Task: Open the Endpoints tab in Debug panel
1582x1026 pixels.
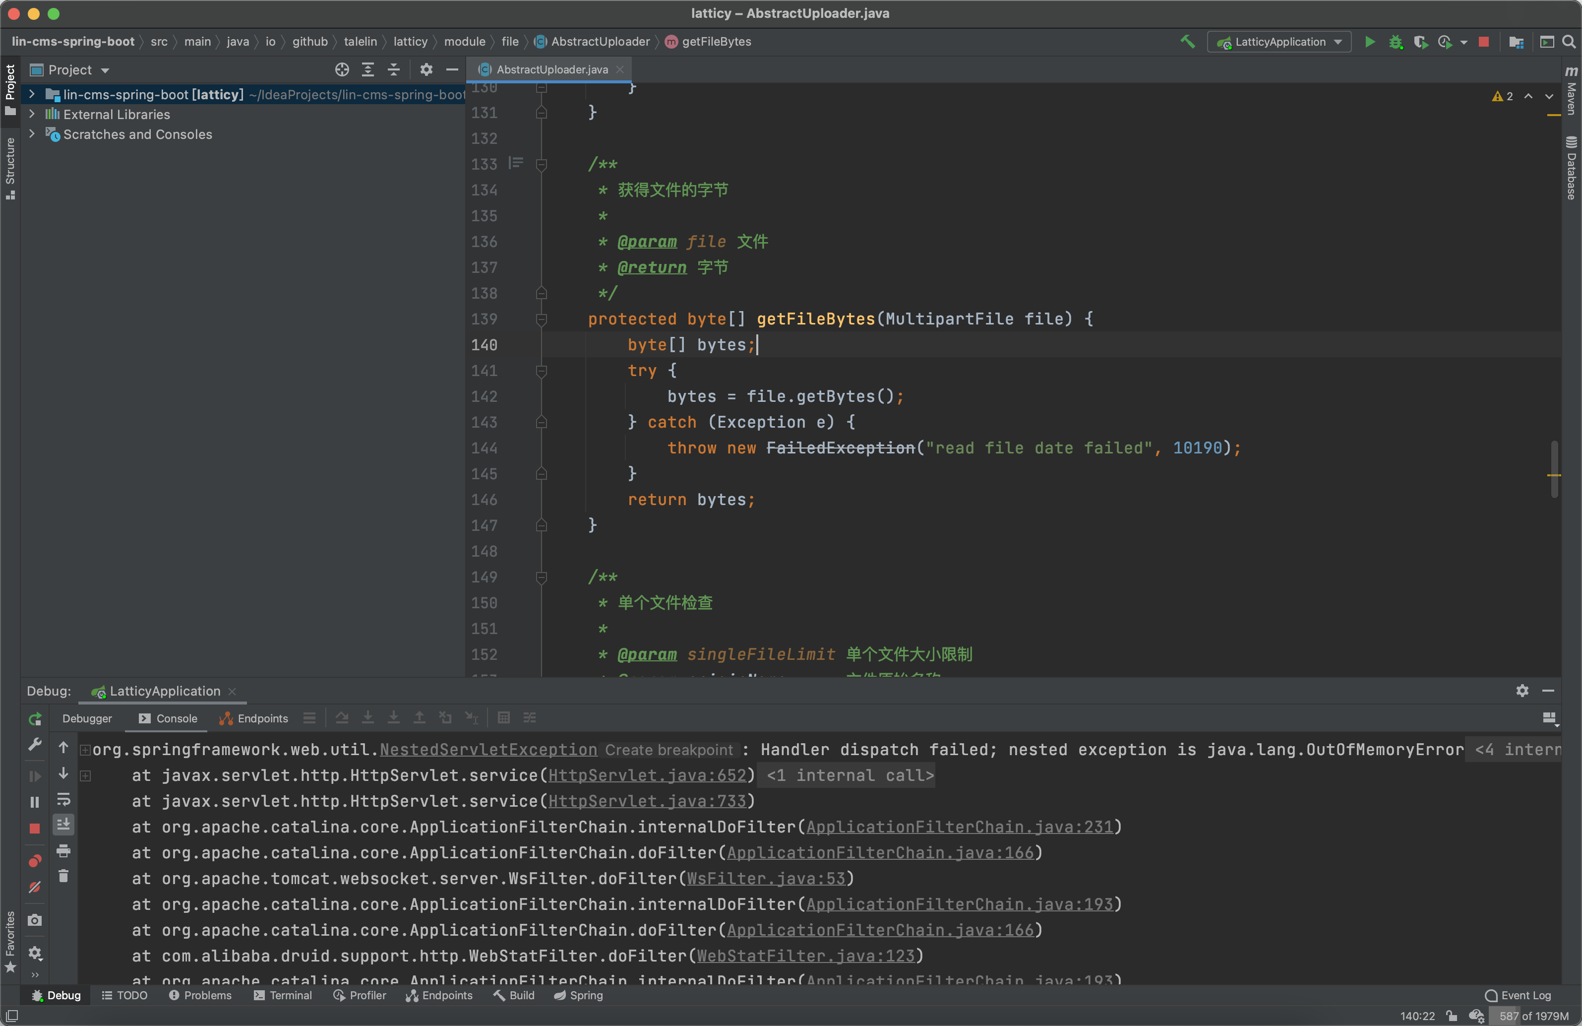Action: [x=254, y=718]
